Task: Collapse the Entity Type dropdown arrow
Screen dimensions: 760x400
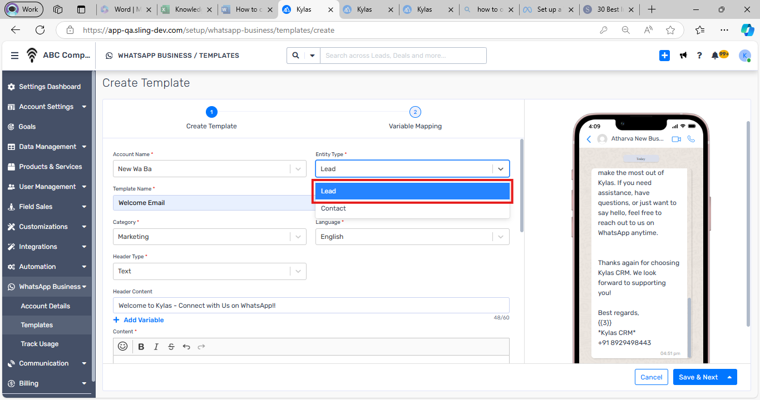Action: pos(501,169)
